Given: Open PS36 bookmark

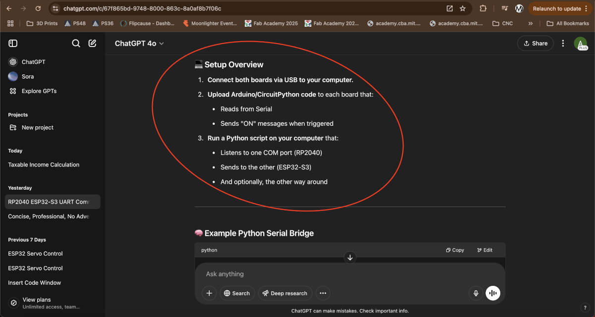Looking at the screenshot, I should [x=103, y=23].
